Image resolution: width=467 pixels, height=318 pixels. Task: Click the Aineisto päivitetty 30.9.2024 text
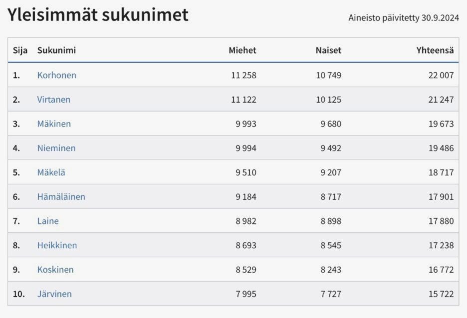[404, 18]
